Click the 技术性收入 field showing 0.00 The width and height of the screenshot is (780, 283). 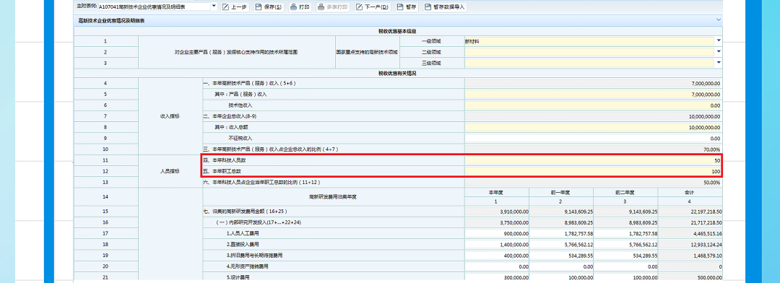pos(594,105)
